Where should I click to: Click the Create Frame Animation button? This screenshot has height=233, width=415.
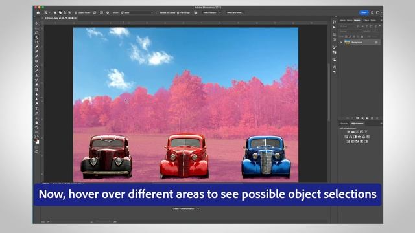(x=184, y=208)
